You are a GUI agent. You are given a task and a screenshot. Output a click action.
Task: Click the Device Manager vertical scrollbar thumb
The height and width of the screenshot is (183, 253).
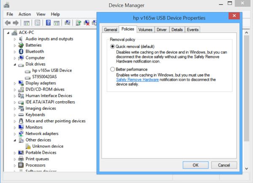[247, 88]
